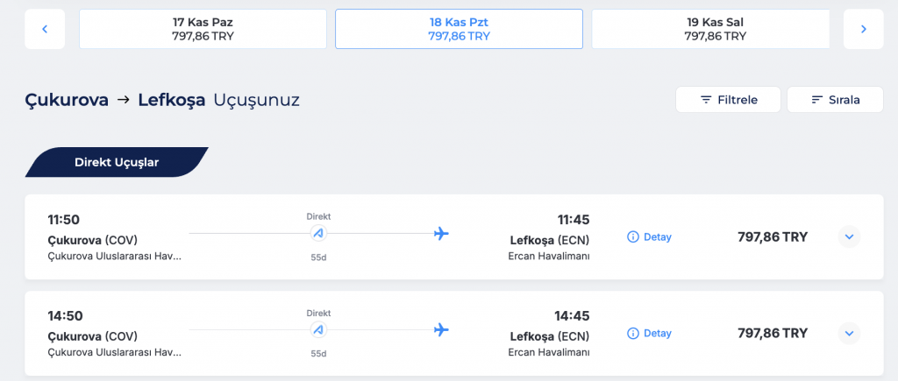
Task: Click airplane icon on 11:50 flight route
Action: [441, 233]
